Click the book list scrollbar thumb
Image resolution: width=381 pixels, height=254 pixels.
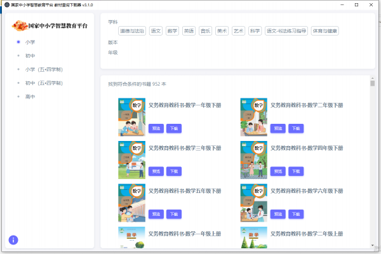[x=373, y=83]
